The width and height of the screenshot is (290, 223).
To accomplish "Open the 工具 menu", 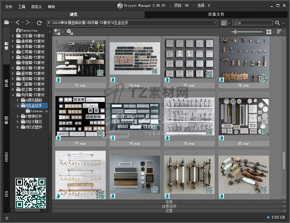I will click(x=22, y=7).
